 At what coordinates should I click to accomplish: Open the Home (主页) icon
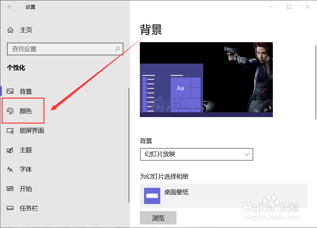10,30
